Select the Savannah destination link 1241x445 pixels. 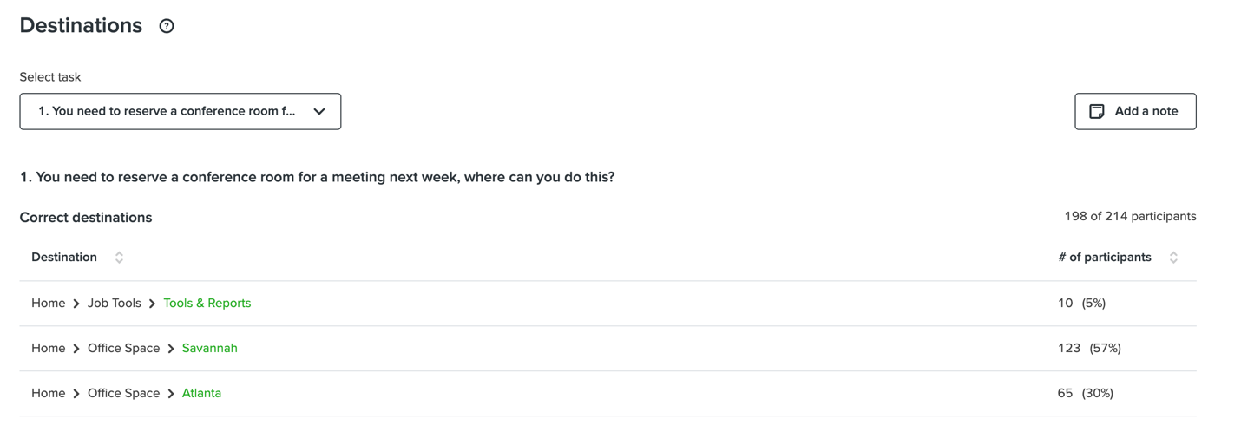click(210, 349)
